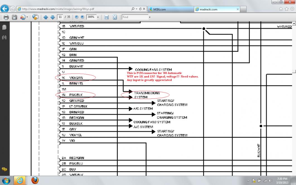Click the 1K VIO/GRN pin label
The height and width of the screenshot is (185, 296).
point(72,78)
